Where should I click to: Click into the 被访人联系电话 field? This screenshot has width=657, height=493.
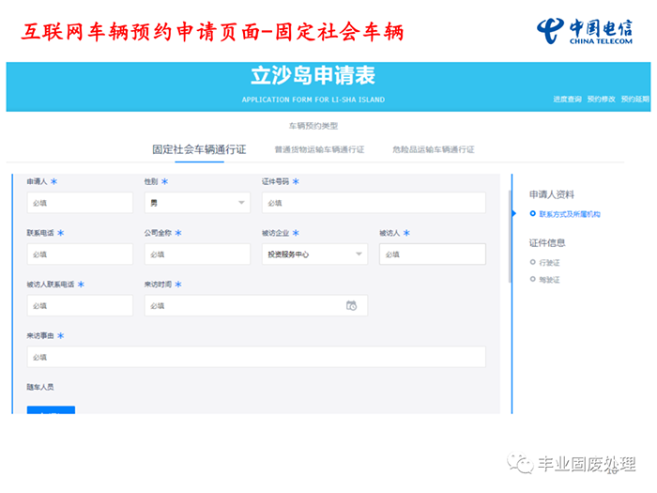80,305
